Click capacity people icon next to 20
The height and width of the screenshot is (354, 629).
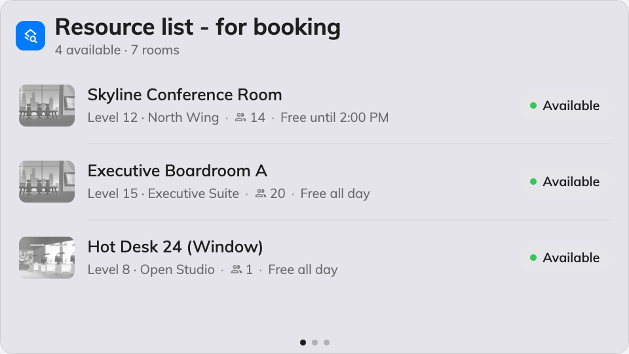pyautogui.click(x=261, y=193)
